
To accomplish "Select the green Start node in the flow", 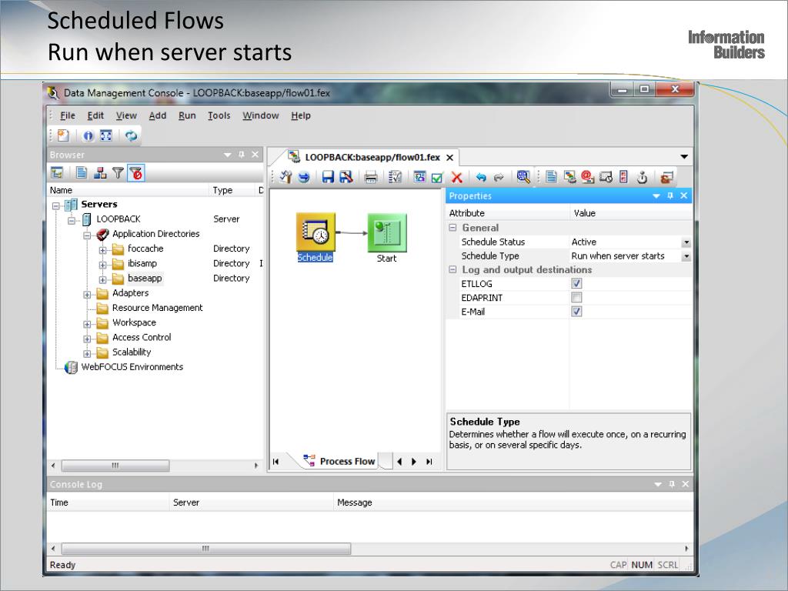I will point(387,239).
